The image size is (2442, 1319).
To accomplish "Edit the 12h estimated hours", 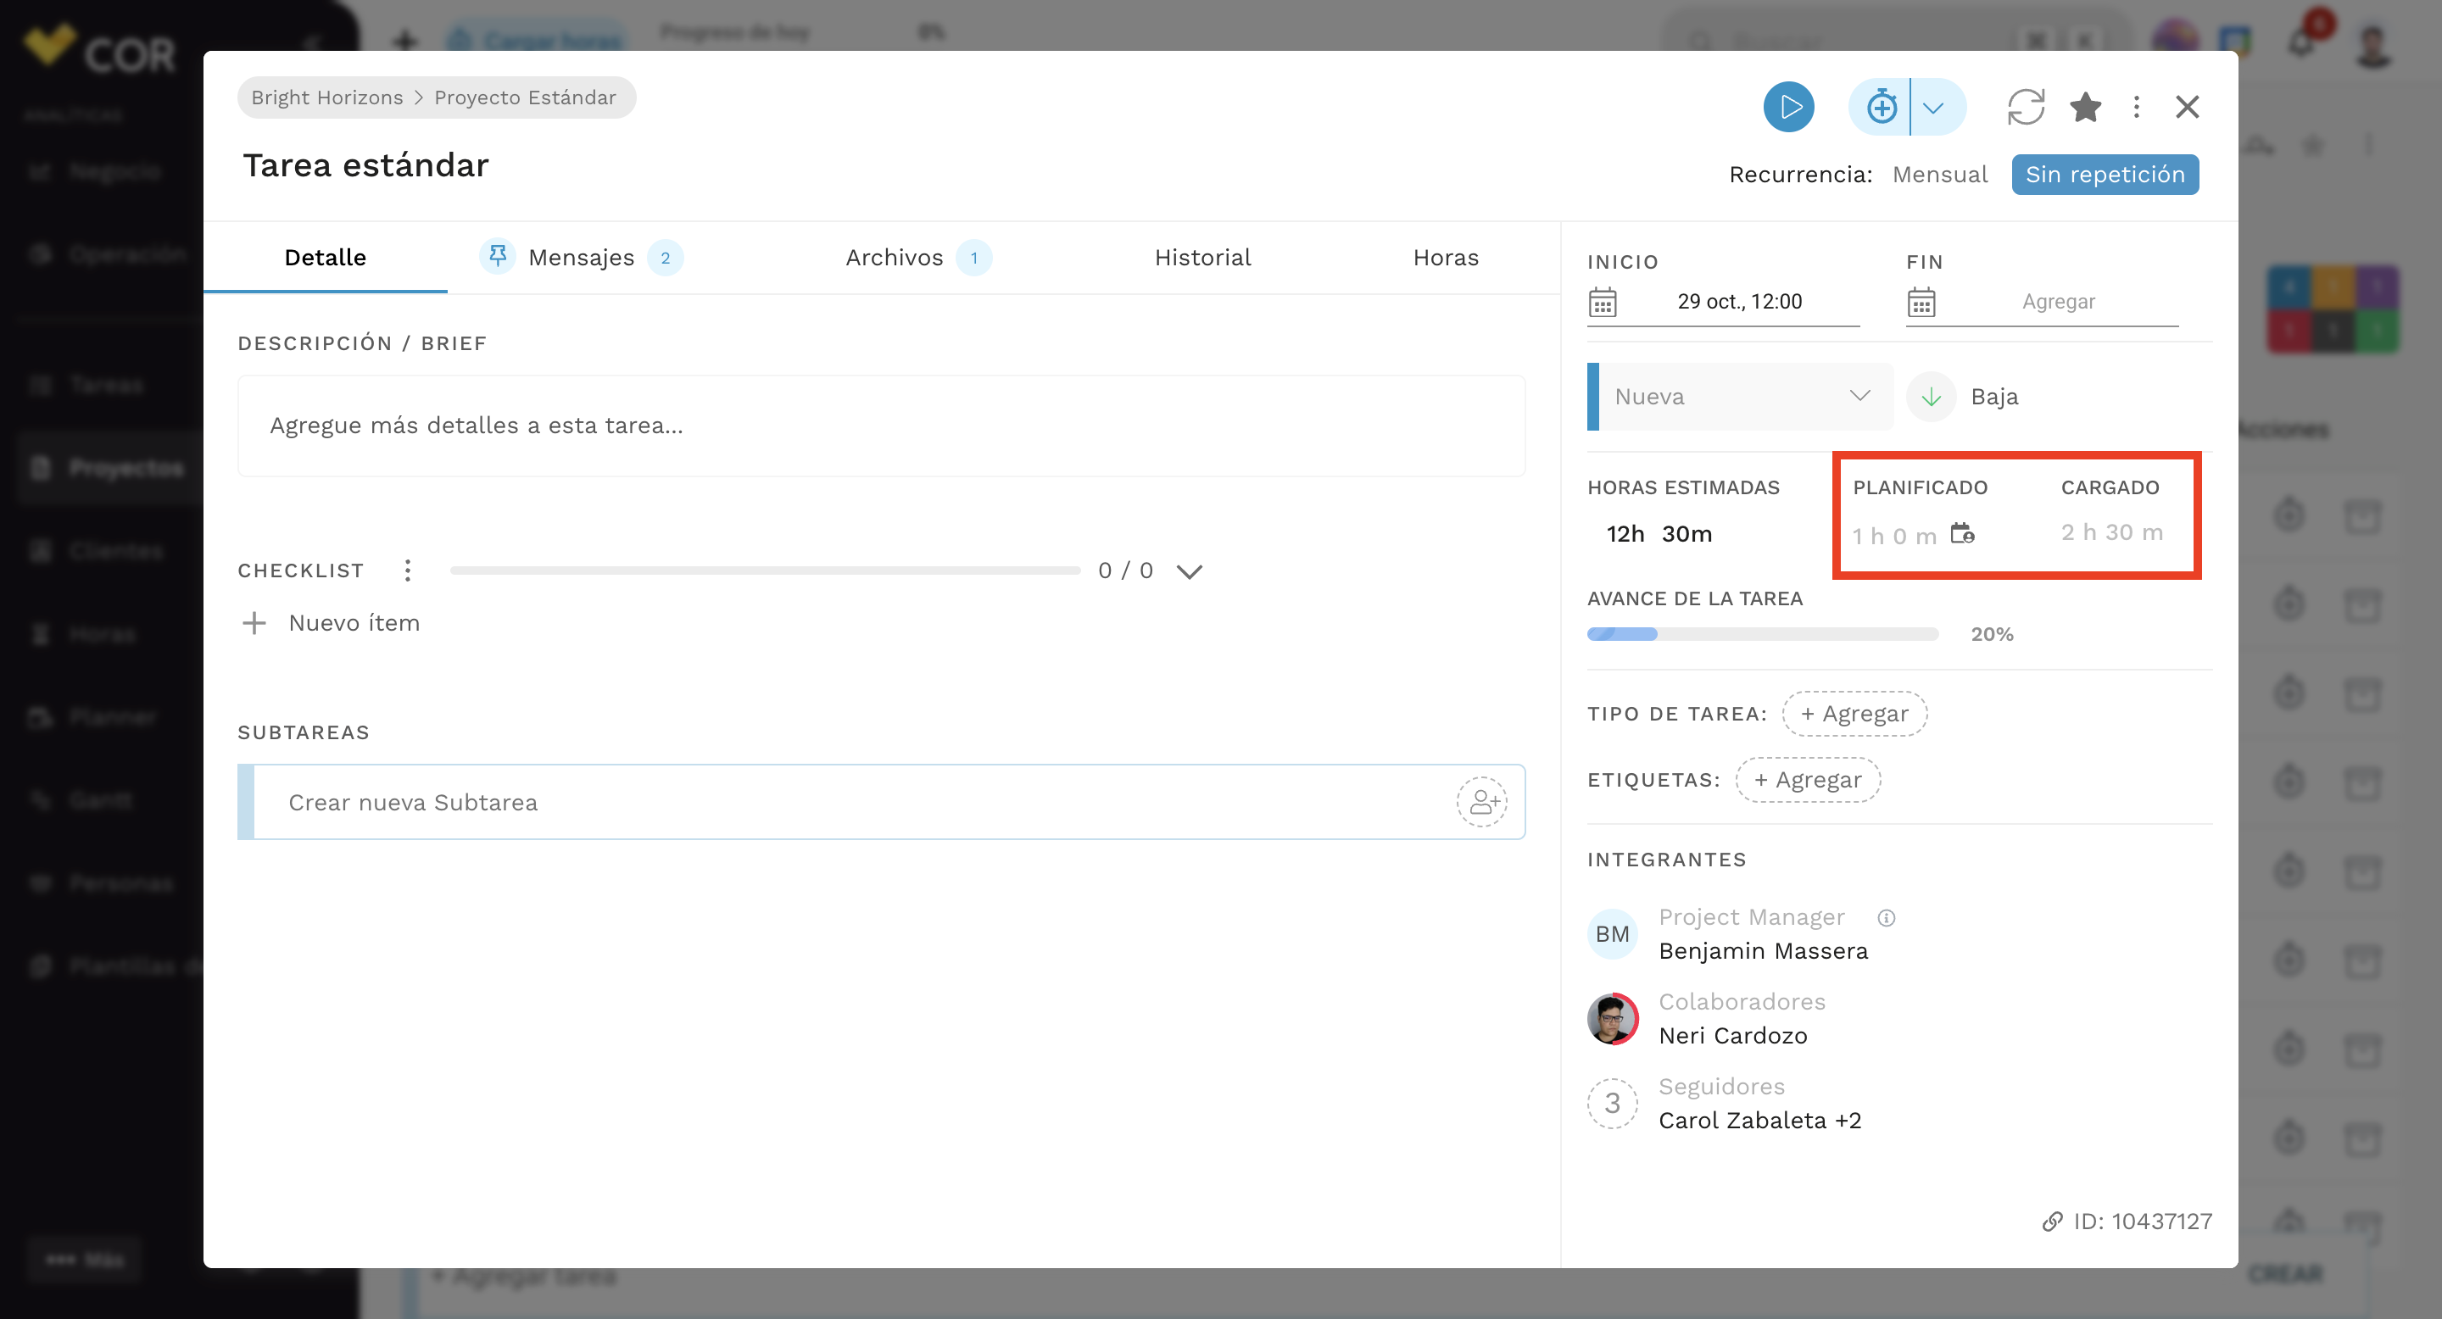I will pos(1625,533).
